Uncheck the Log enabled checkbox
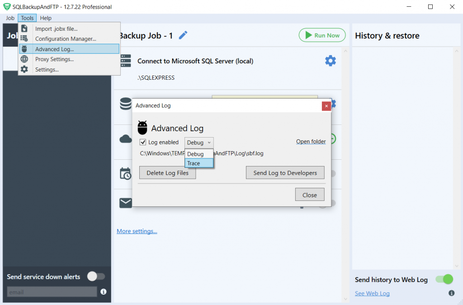This screenshot has width=463, height=305. [x=143, y=142]
